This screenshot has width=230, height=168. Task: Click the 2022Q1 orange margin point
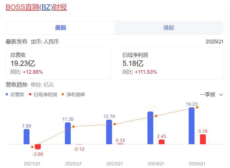click(73, 126)
